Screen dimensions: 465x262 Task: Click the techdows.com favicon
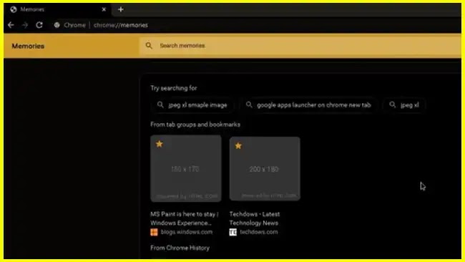(233, 232)
